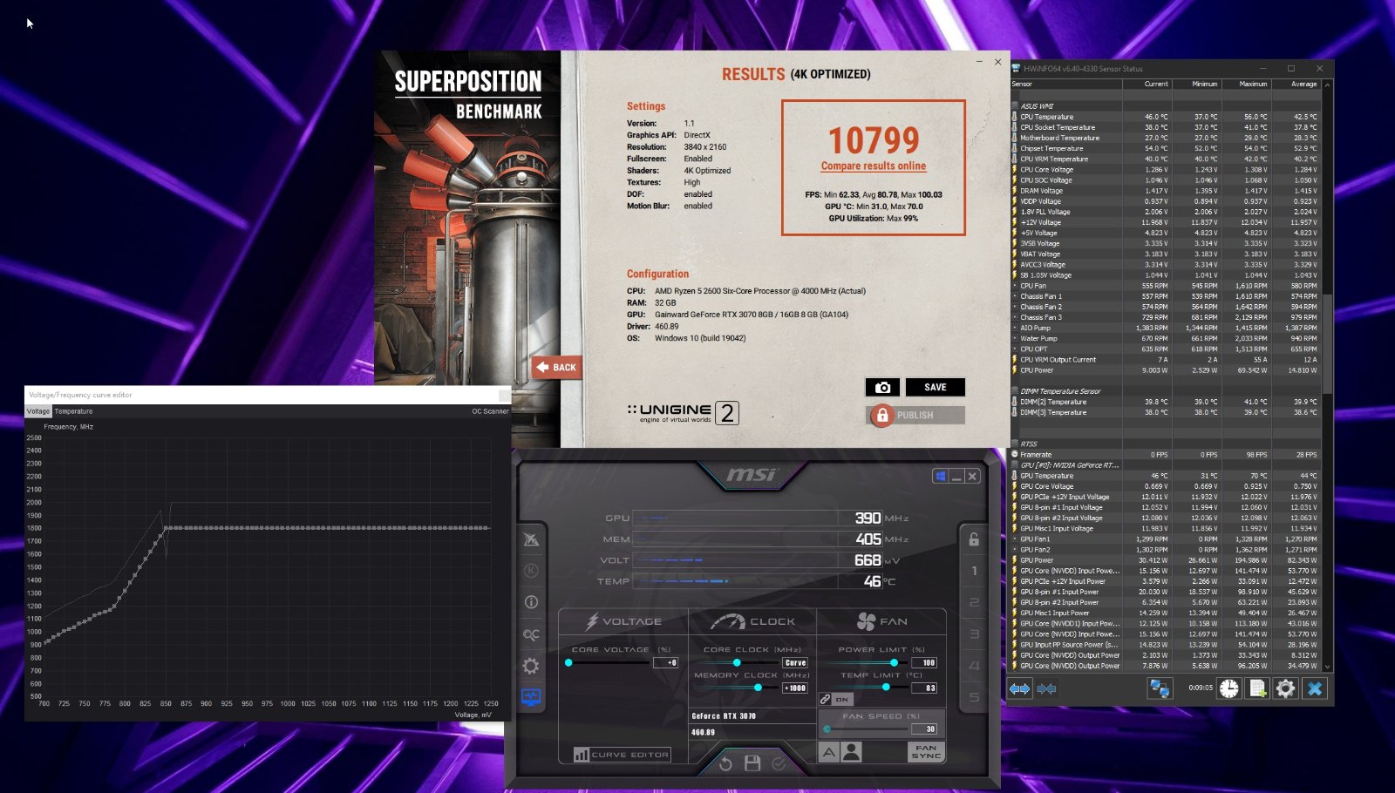The width and height of the screenshot is (1395, 793).
Task: Apply Afterburner settings with the checkmark icon
Action: (x=779, y=763)
